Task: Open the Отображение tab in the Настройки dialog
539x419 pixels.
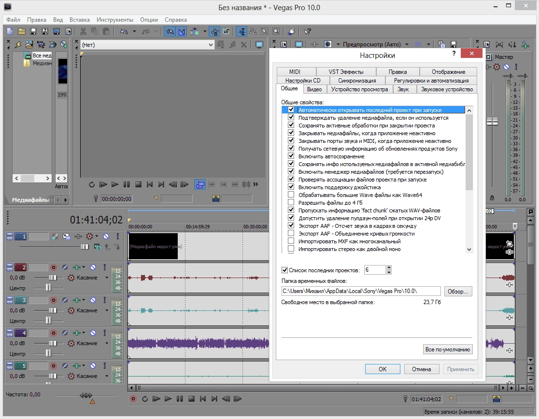Action: [448, 72]
